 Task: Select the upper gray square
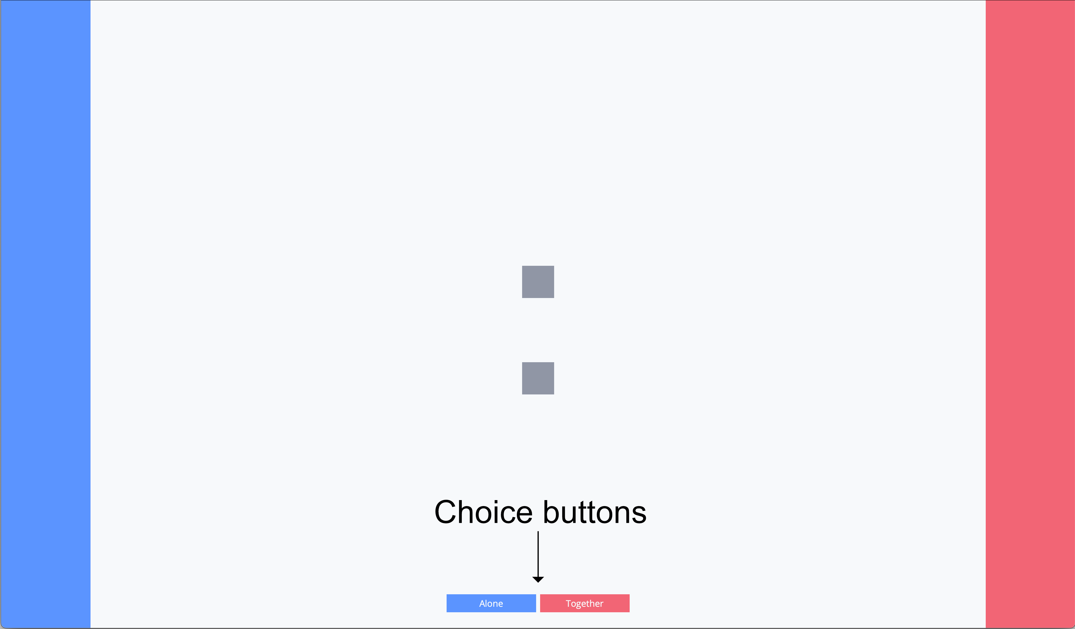tap(538, 282)
